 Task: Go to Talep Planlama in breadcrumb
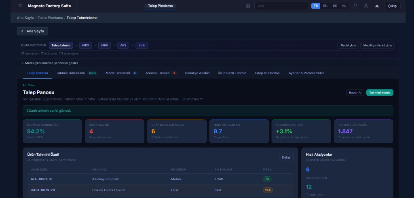(50, 18)
